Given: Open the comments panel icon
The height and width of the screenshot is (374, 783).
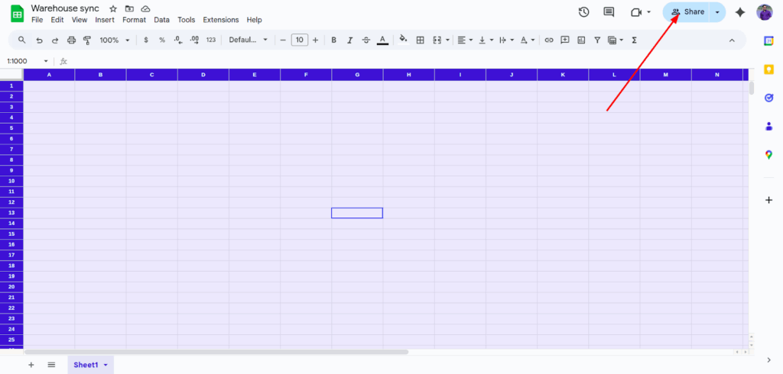Looking at the screenshot, I should (x=609, y=12).
